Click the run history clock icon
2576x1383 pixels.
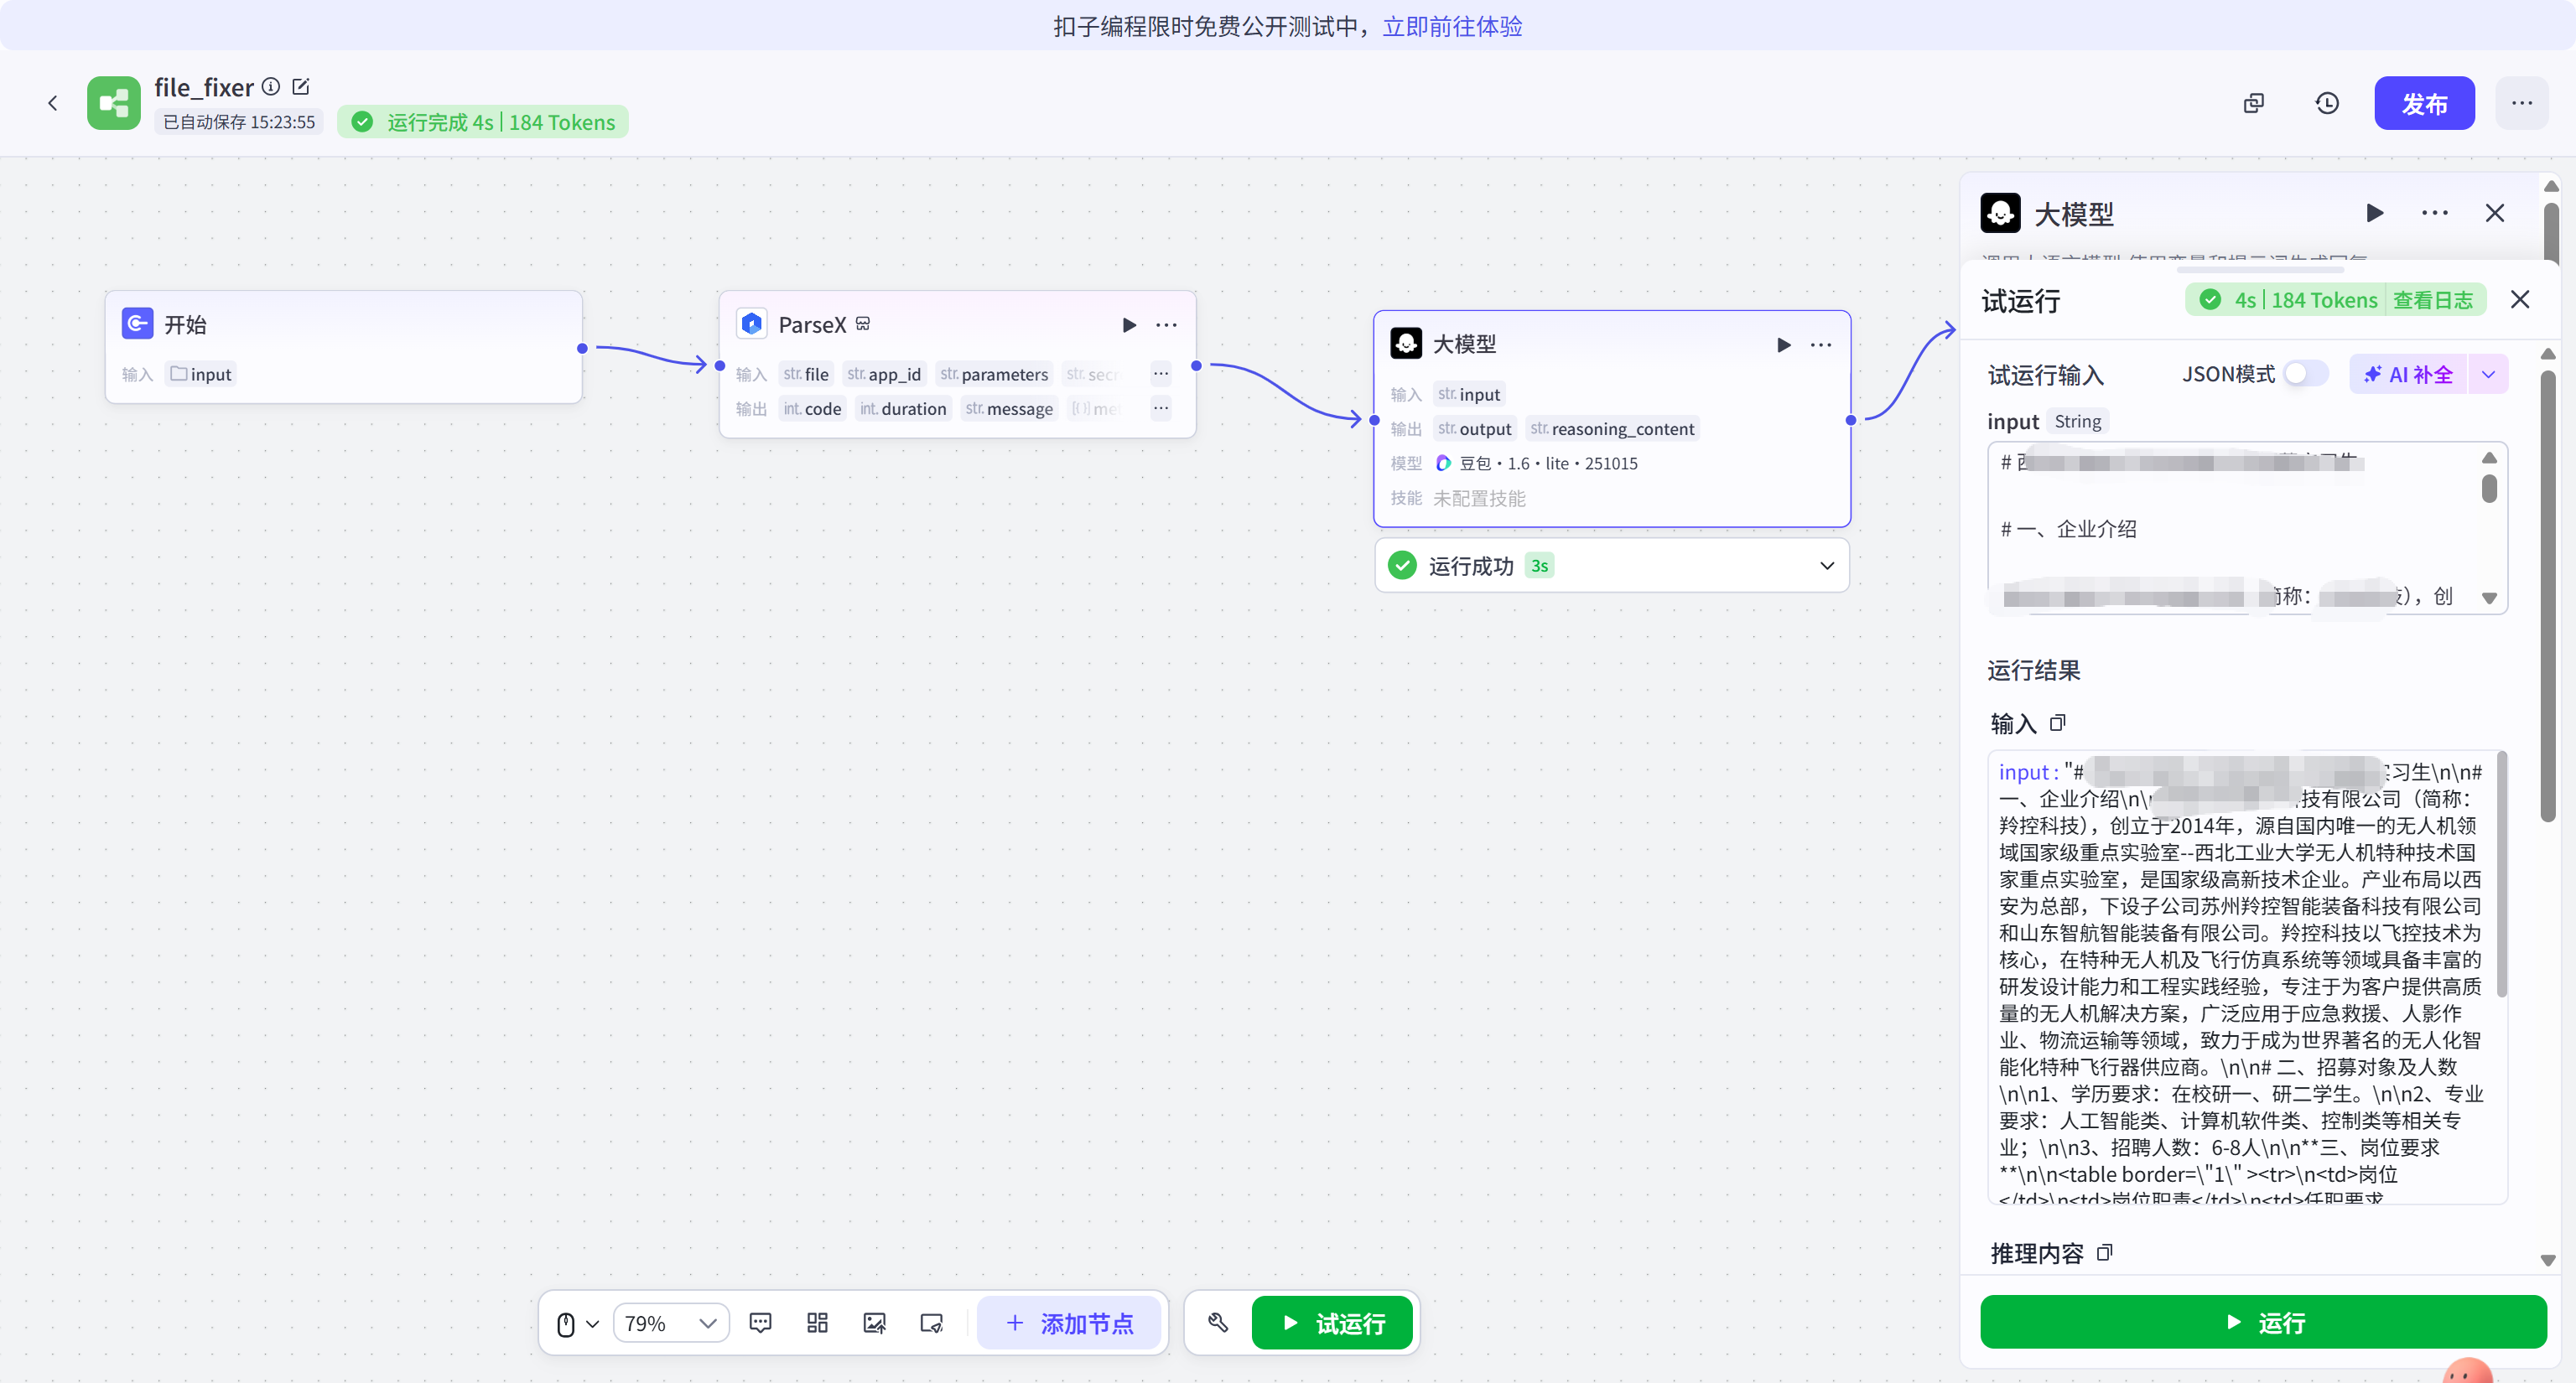point(2327,103)
